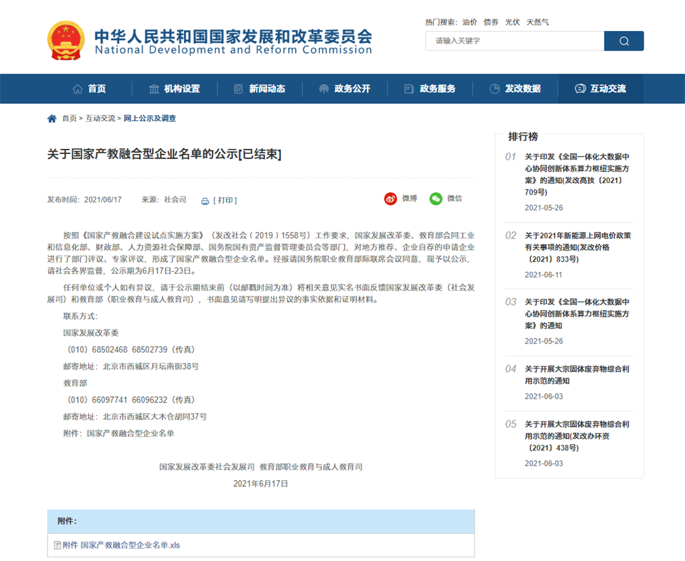Open the 首页 navigation menu item
This screenshot has width=685, height=561.
[x=89, y=89]
